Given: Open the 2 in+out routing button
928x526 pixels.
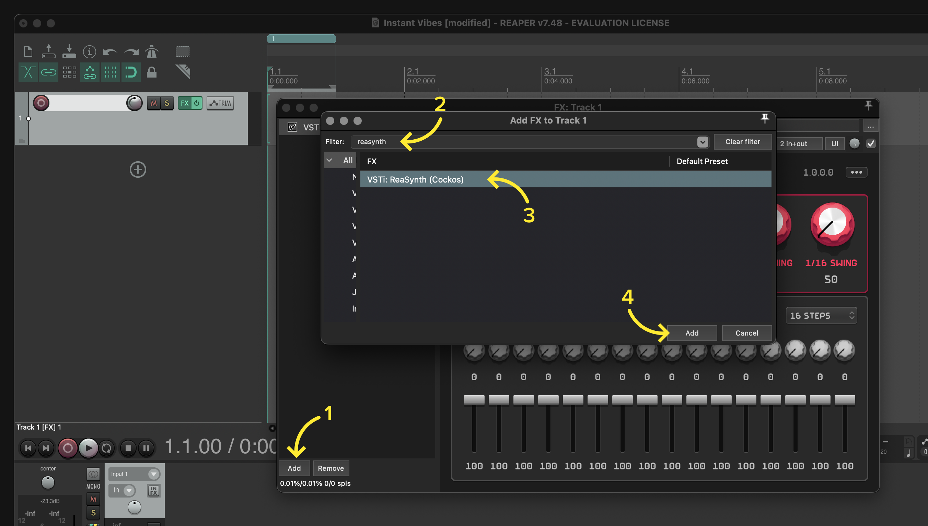Looking at the screenshot, I should click(799, 143).
